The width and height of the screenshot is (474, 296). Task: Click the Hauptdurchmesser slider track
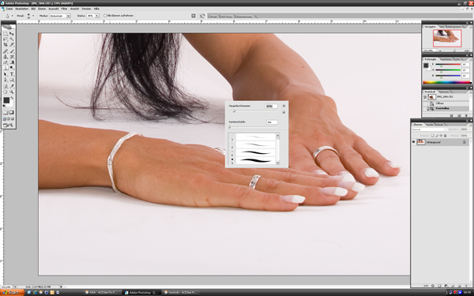coord(254,111)
